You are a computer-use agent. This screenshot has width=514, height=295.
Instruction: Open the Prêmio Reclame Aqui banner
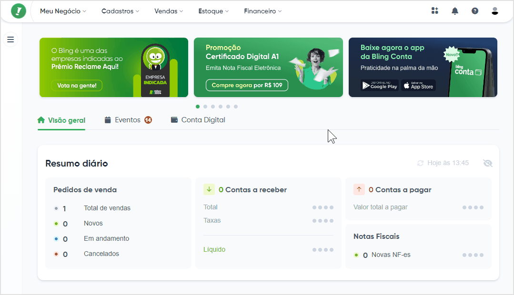(114, 67)
